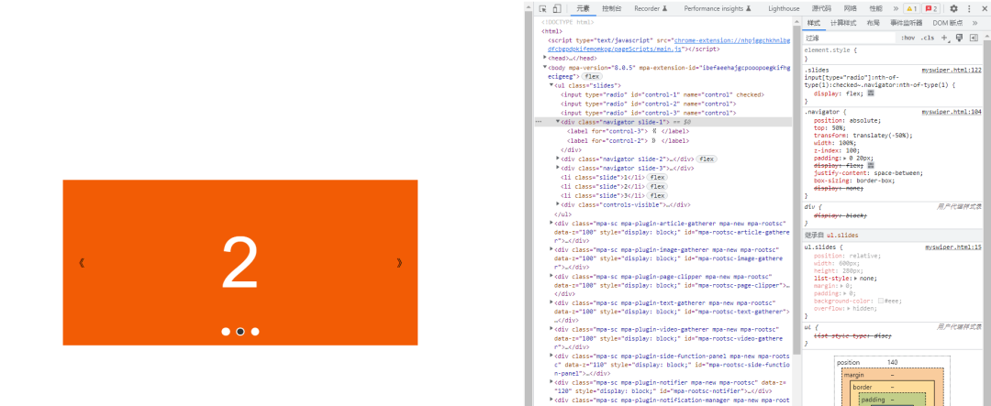Open the 网络 tab
991x406 pixels.
[x=850, y=9]
